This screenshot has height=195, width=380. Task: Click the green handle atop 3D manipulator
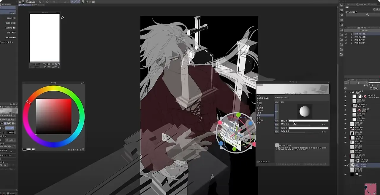(x=238, y=115)
